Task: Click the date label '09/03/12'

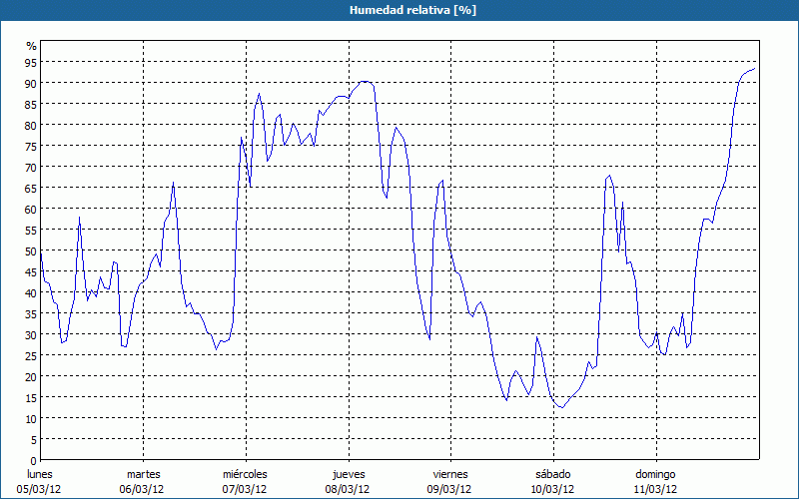Action: coord(449,489)
